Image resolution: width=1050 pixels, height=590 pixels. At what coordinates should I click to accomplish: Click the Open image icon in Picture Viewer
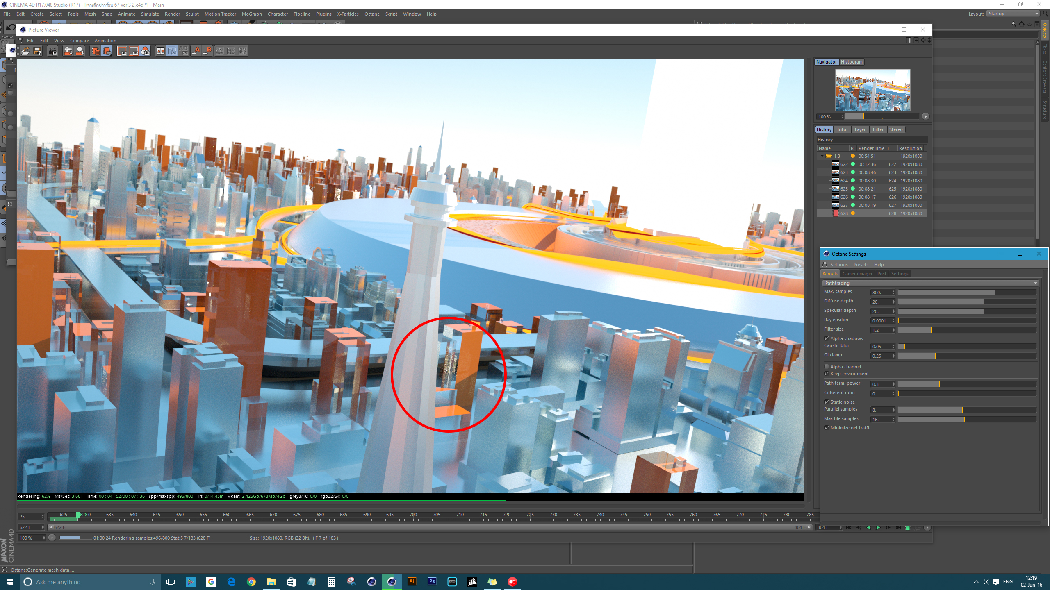pyautogui.click(x=25, y=51)
